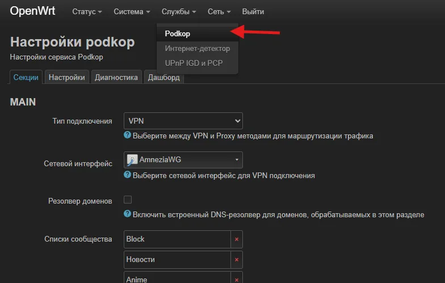Switch to the Диагностика tab
Viewport: 445px width, 283px height.
[x=116, y=77]
